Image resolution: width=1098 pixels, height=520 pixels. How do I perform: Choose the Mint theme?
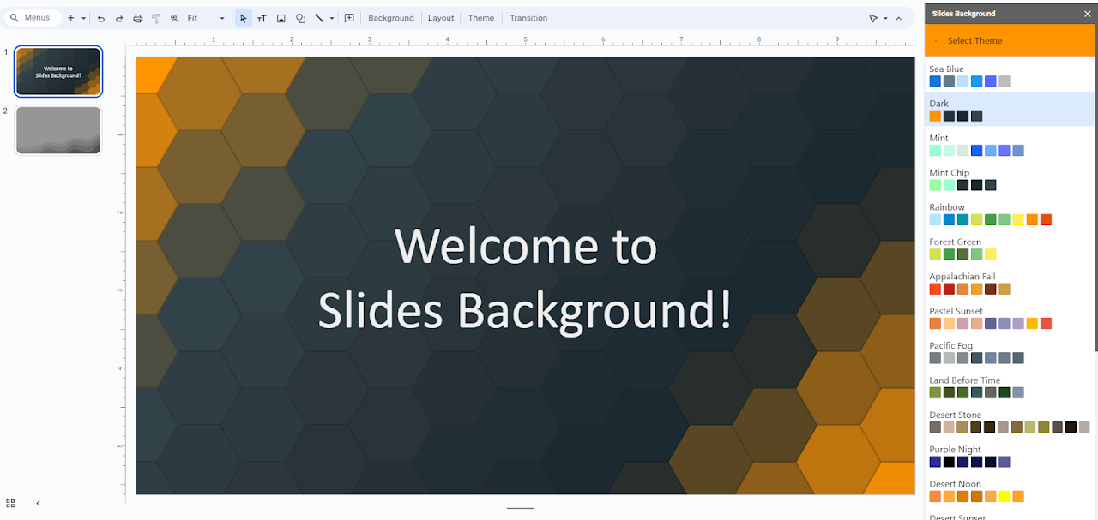coord(1010,145)
